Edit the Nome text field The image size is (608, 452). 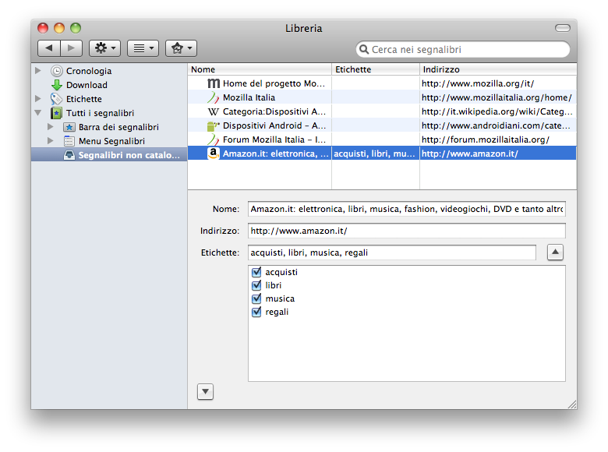[x=406, y=209]
